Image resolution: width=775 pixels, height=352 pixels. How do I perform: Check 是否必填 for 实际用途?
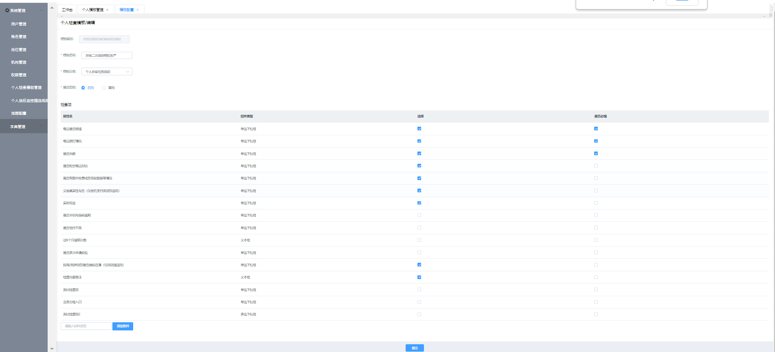[596, 203]
